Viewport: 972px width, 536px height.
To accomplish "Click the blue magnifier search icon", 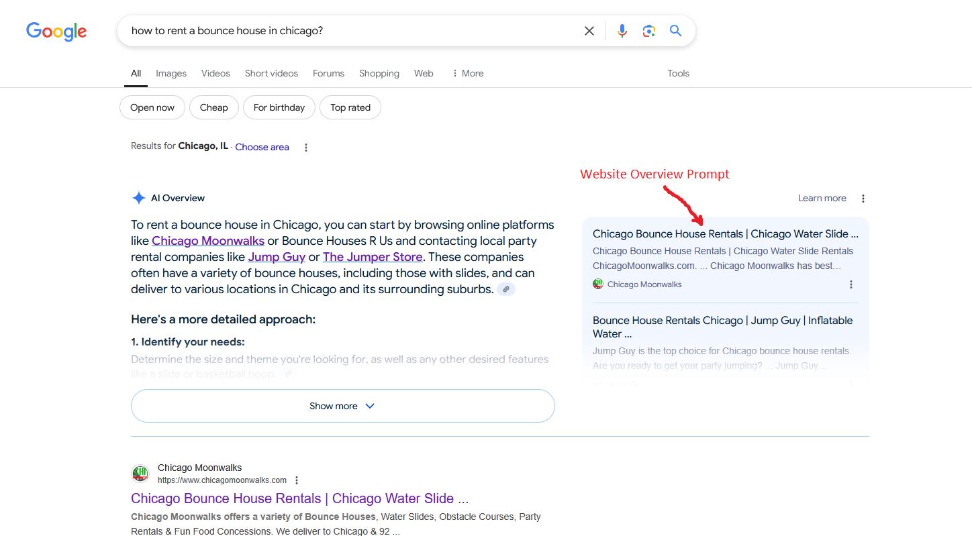I will pos(675,31).
